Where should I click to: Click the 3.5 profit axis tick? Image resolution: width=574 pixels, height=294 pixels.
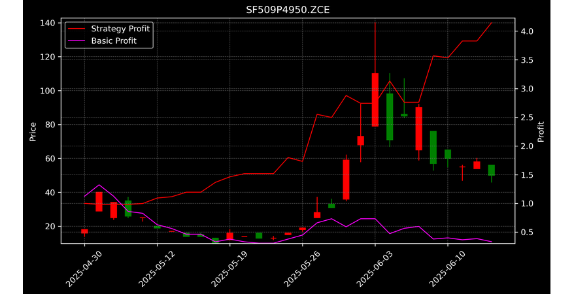point(527,60)
